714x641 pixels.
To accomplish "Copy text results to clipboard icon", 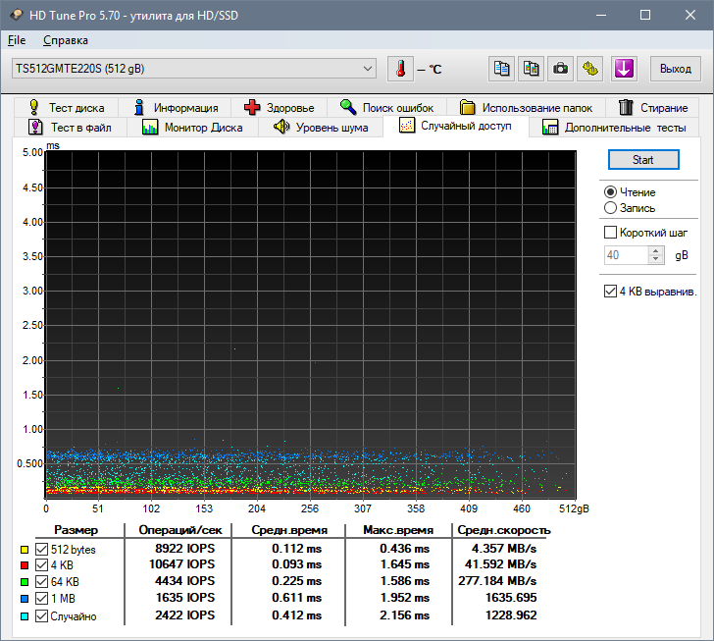I will coord(501,70).
